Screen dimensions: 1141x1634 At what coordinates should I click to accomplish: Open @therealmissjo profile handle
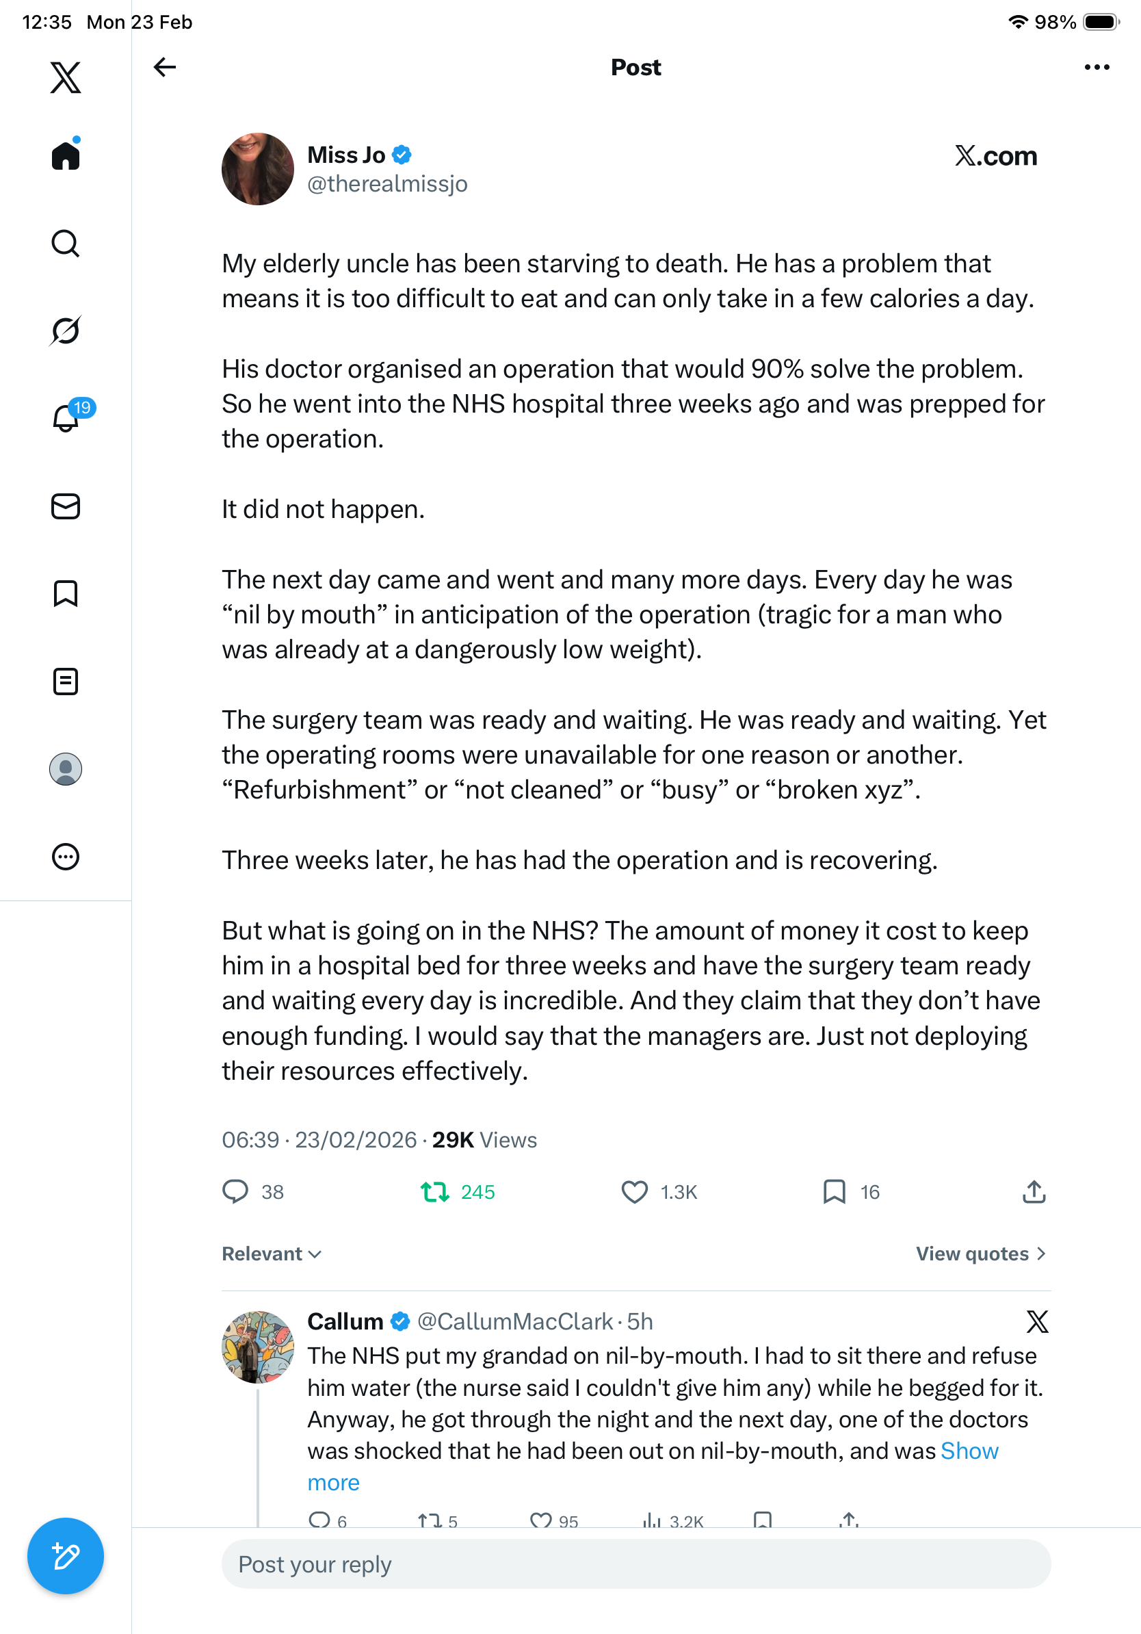coord(387,184)
